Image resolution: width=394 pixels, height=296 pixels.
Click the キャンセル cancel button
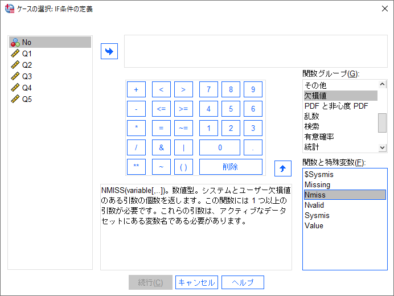(196, 282)
